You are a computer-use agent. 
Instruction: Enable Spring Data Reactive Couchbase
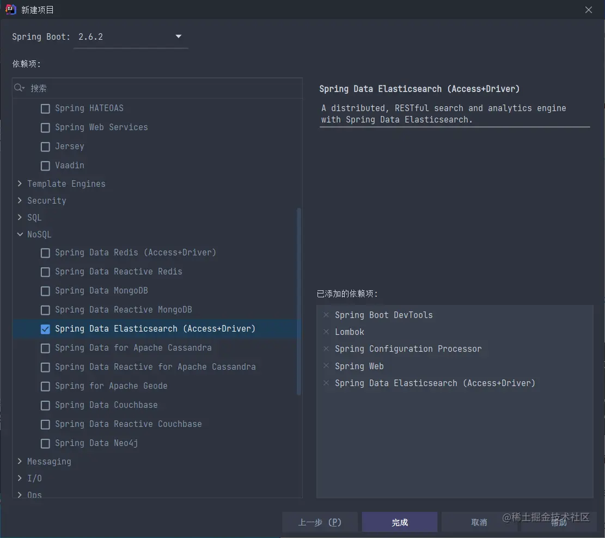(45, 424)
